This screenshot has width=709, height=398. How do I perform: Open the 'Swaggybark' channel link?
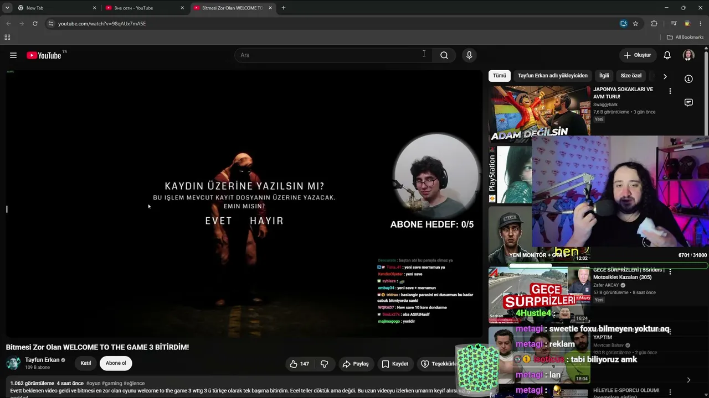click(605, 104)
